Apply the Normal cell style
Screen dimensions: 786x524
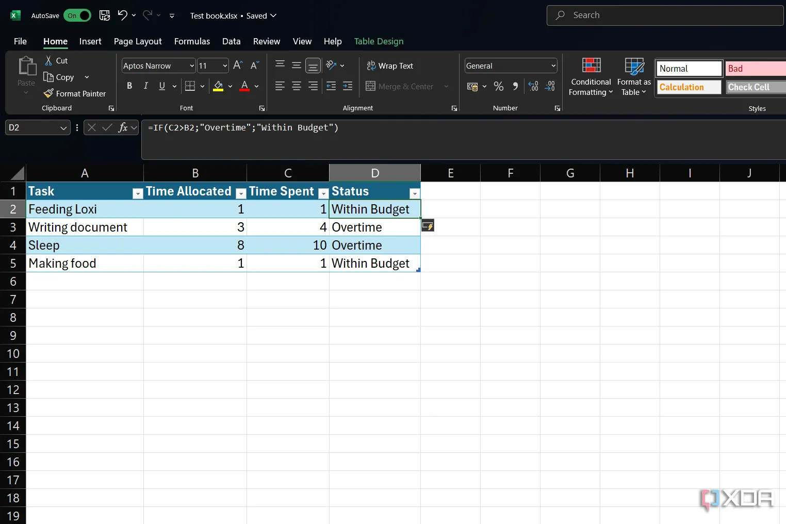tap(689, 69)
